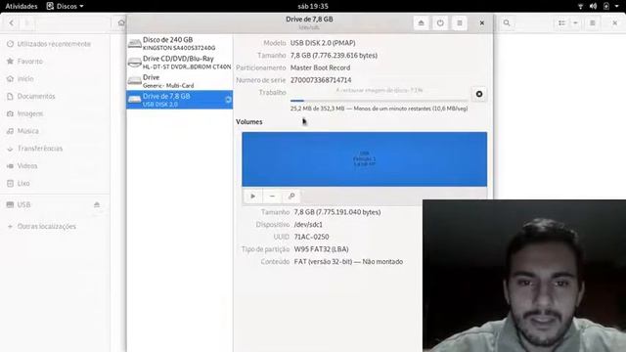The image size is (626, 352).
Task: Click the size 7,8 GB (7.776.239.616 bytes)
Action: 334,56
